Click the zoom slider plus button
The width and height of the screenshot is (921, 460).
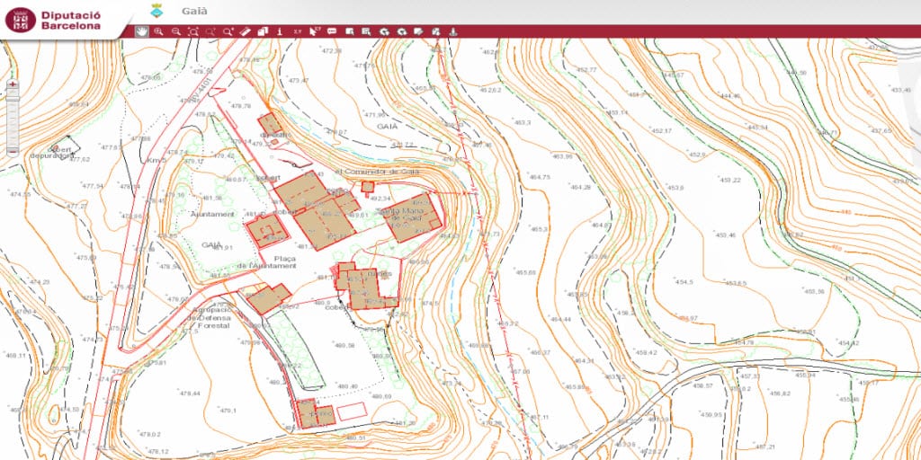pyautogui.click(x=13, y=85)
